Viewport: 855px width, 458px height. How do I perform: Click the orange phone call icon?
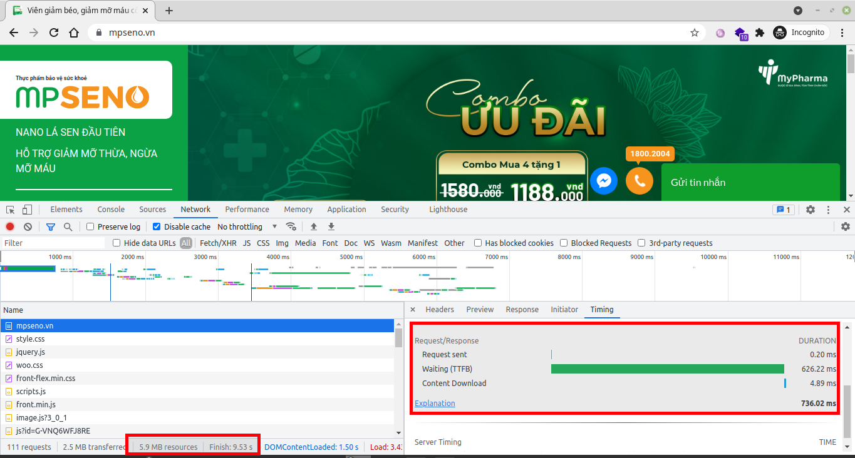(640, 181)
